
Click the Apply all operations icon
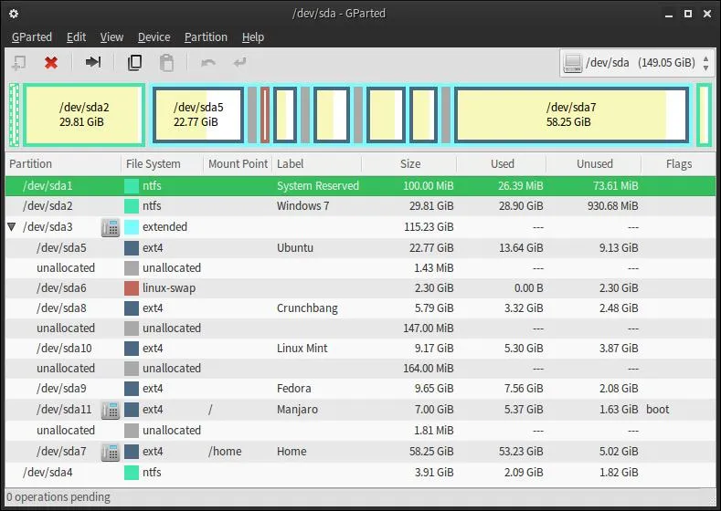(x=240, y=62)
